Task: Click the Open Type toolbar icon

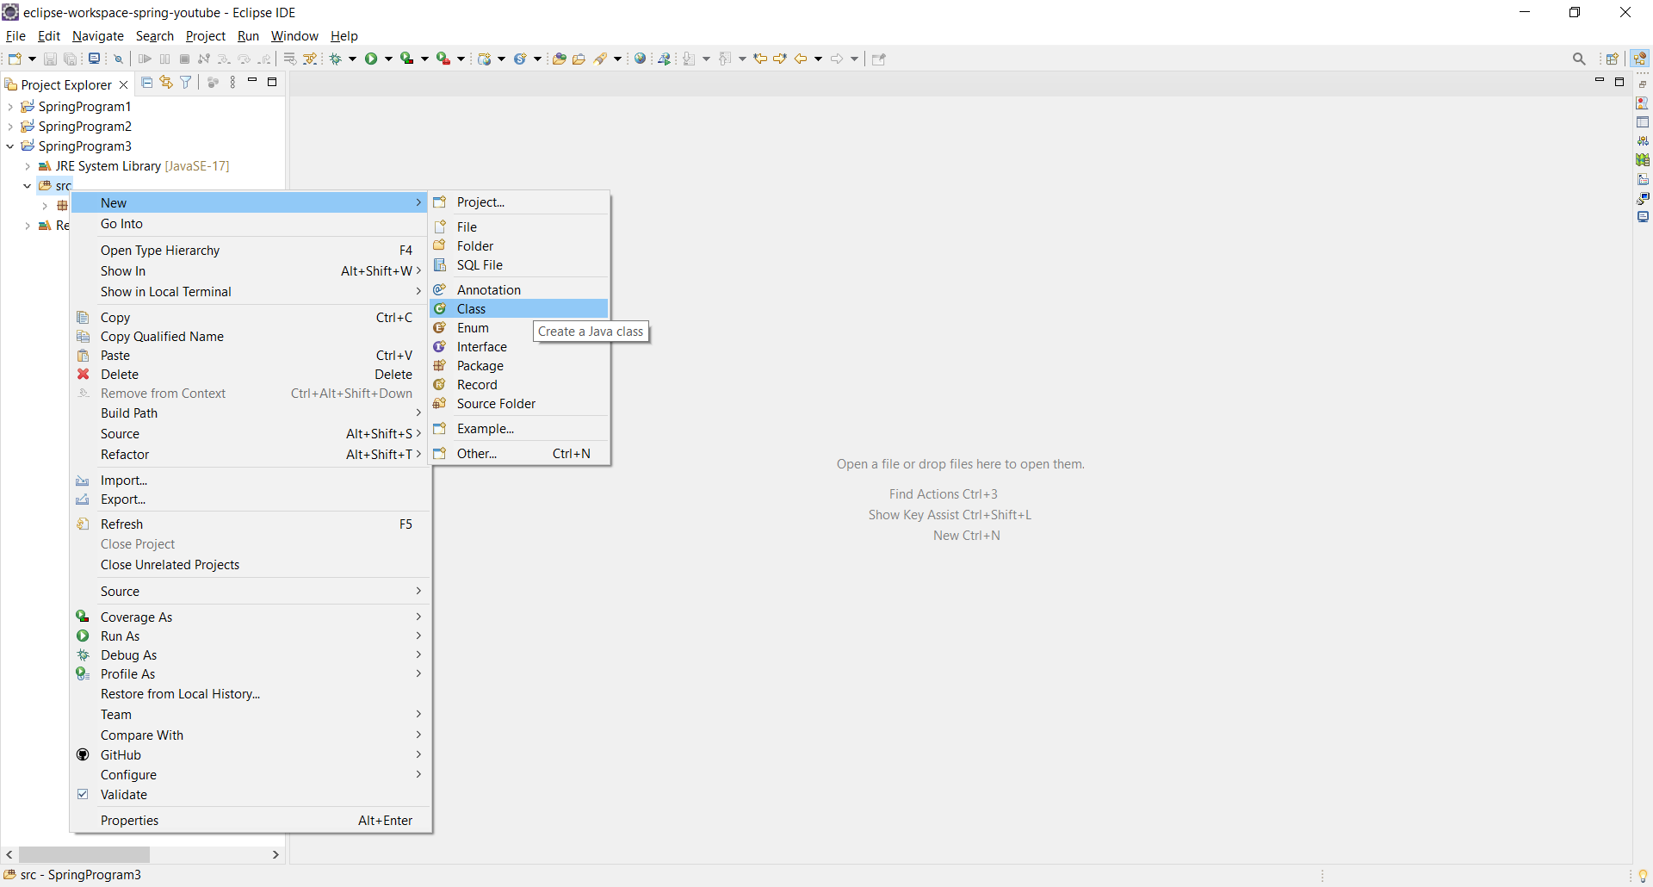Action: [x=560, y=59]
